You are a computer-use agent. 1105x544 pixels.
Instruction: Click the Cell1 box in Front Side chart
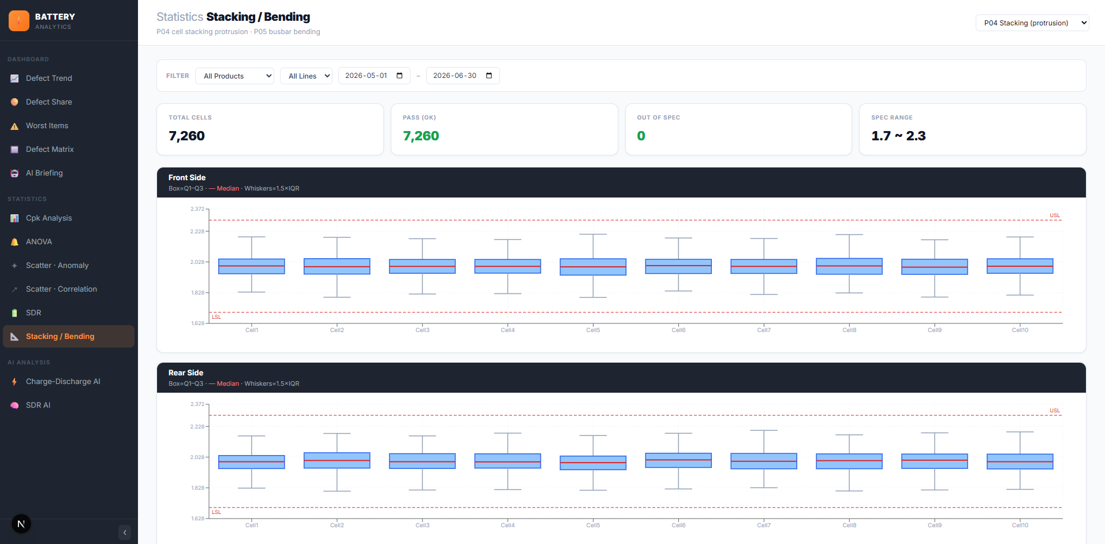click(252, 266)
